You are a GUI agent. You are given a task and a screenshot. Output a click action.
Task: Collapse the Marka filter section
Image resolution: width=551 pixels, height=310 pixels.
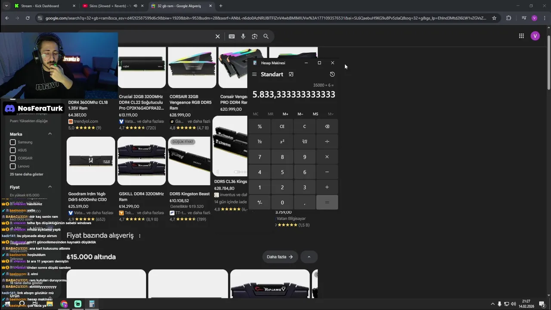[x=50, y=134]
